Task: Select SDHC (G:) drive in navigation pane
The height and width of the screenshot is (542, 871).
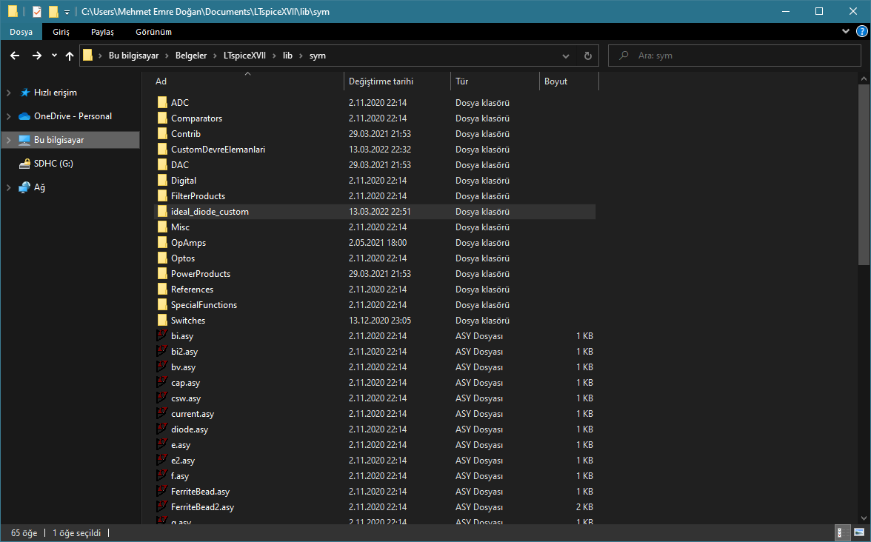Action: 53,163
